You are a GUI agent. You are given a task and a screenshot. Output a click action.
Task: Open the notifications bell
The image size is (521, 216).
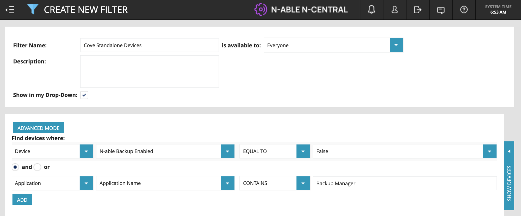coord(371,10)
